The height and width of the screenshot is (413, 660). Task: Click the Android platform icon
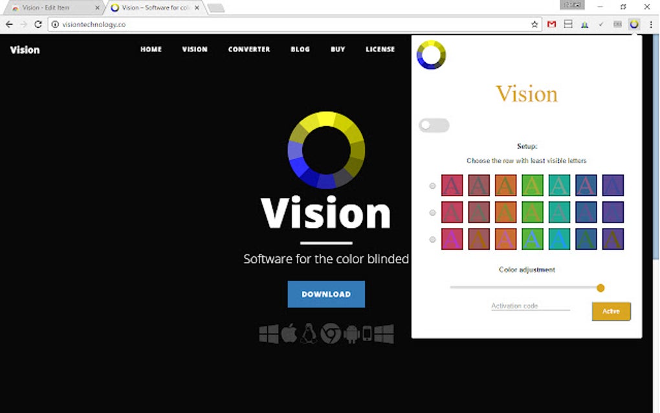coord(351,334)
